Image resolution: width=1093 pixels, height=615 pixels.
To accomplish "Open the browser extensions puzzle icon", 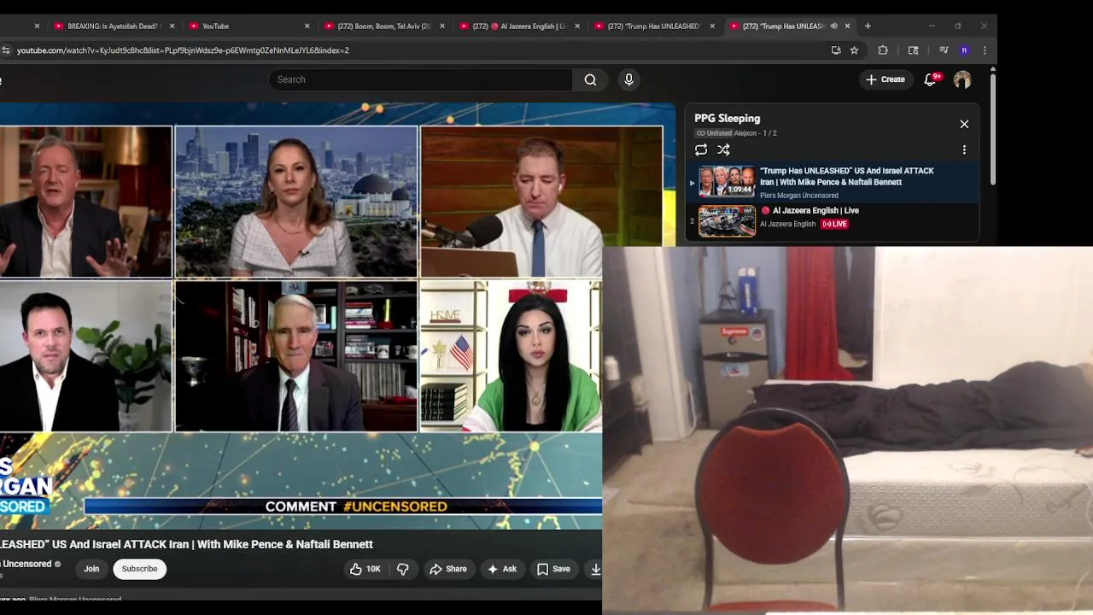I will click(x=883, y=50).
